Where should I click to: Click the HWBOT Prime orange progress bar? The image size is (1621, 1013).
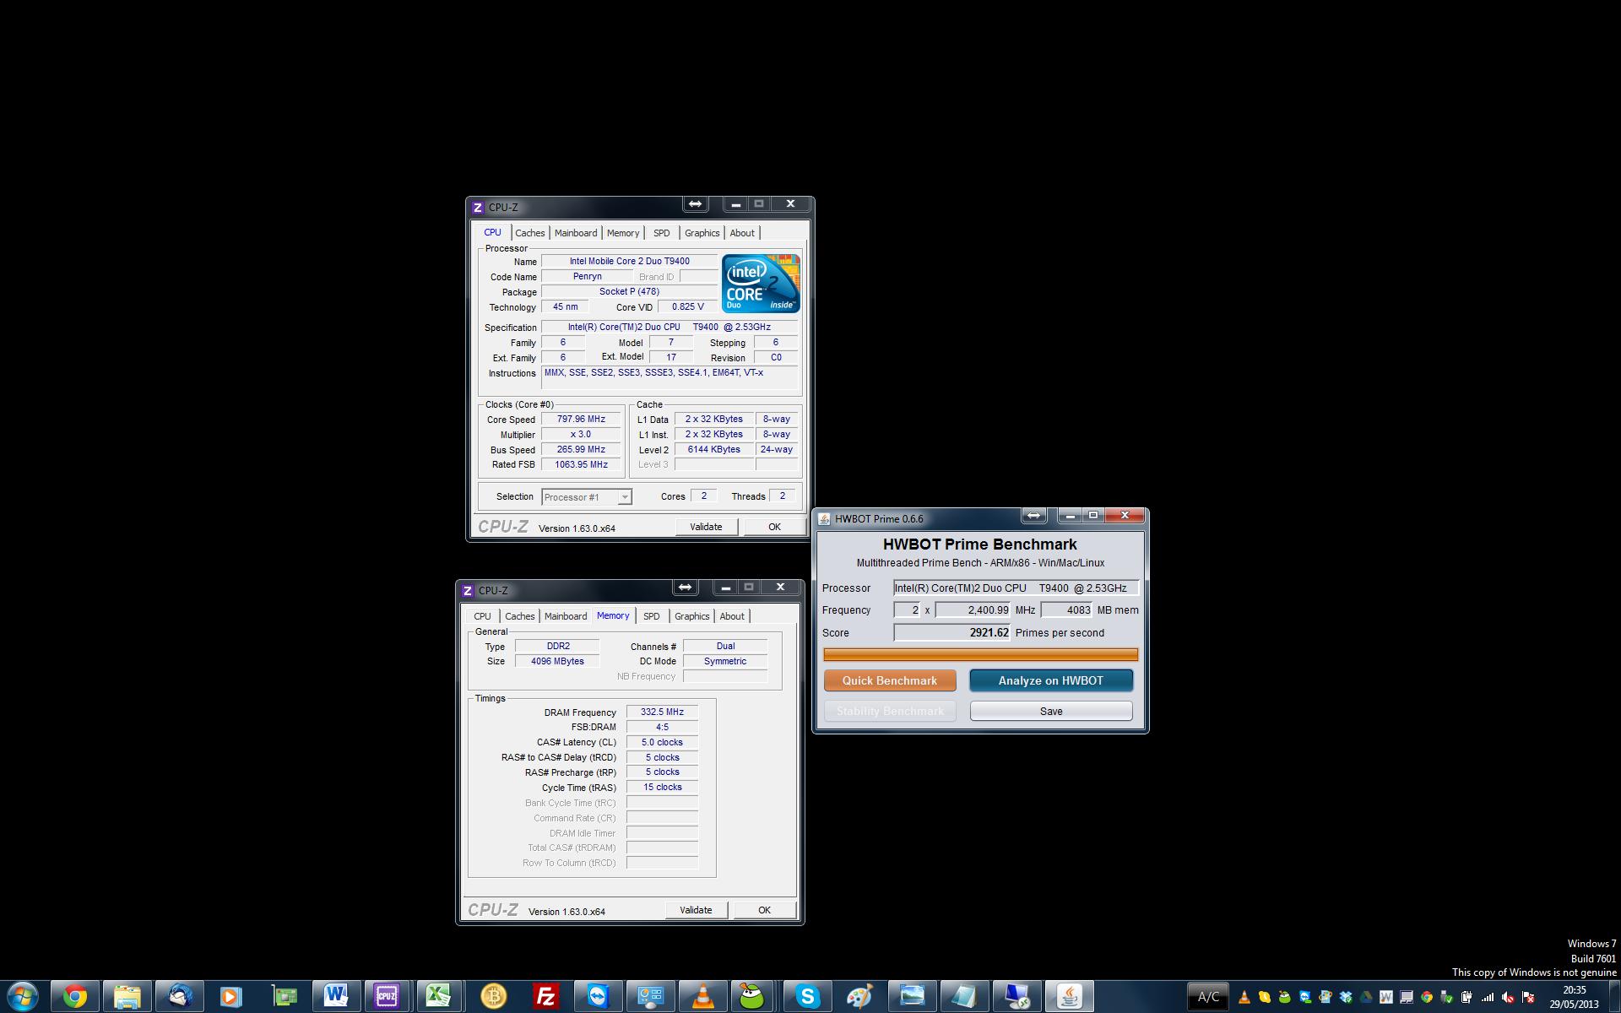(980, 654)
